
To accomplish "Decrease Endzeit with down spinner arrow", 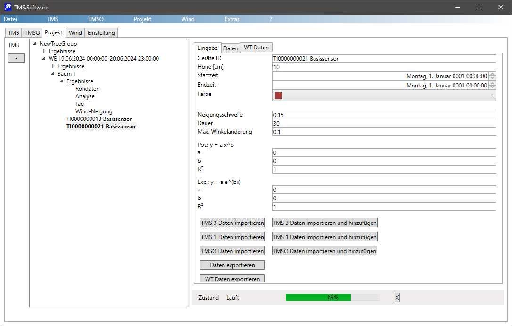I will [x=492, y=87].
